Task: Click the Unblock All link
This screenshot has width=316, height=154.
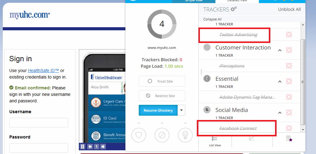Action: [x=289, y=9]
